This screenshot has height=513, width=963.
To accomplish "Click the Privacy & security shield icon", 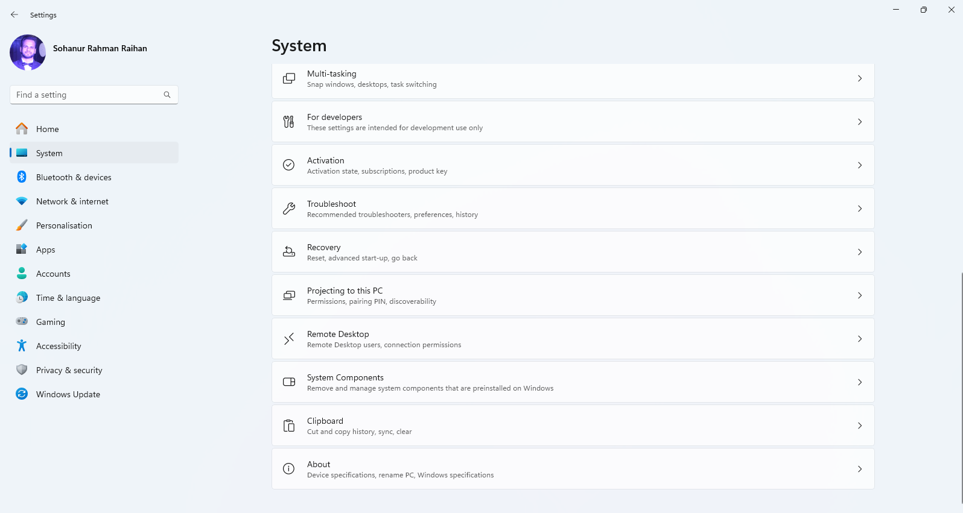I will coord(22,370).
